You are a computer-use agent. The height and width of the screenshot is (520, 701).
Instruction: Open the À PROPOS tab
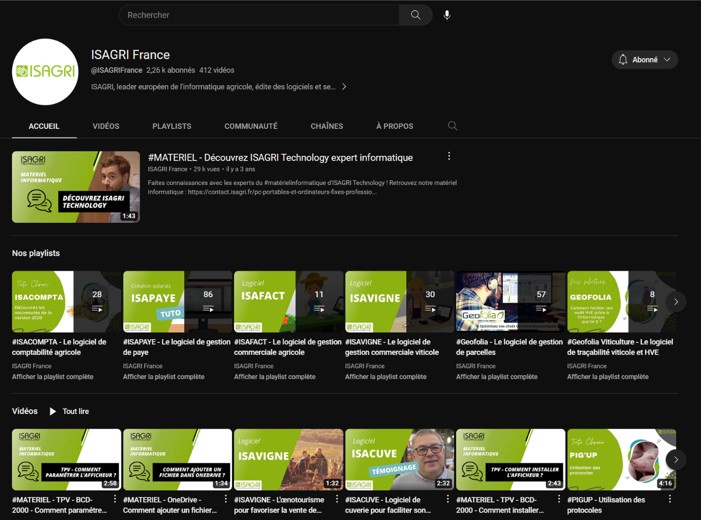click(x=395, y=126)
